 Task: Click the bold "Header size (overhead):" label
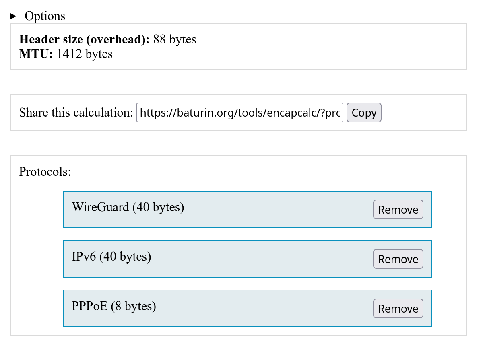[85, 39]
